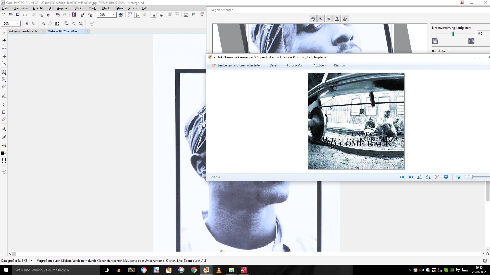Click the Fotogalerie photo preview image
Image resolution: width=490 pixels, height=275 pixels.
[356, 121]
